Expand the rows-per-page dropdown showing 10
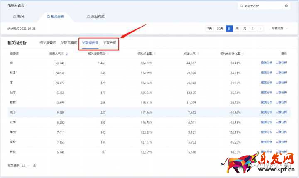This screenshot has width=299, height=178. pos(26,166)
